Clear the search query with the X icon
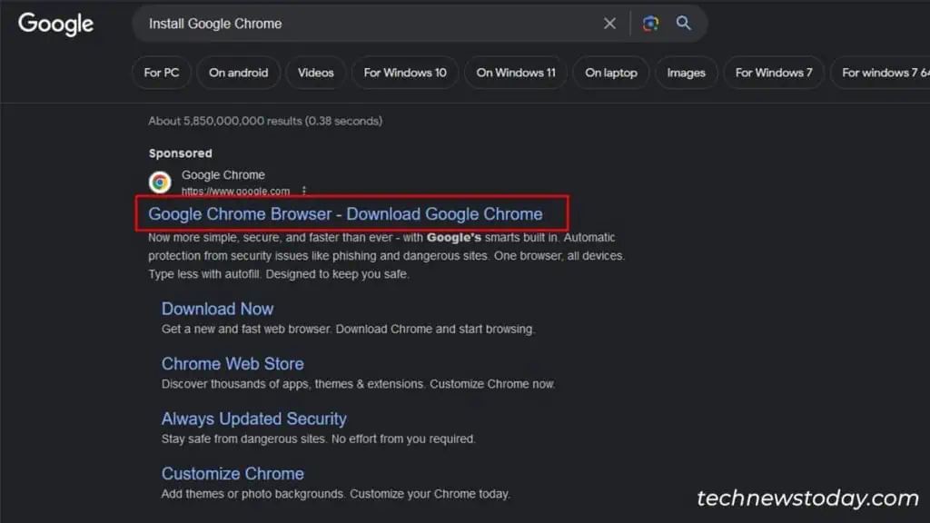 [x=609, y=23]
